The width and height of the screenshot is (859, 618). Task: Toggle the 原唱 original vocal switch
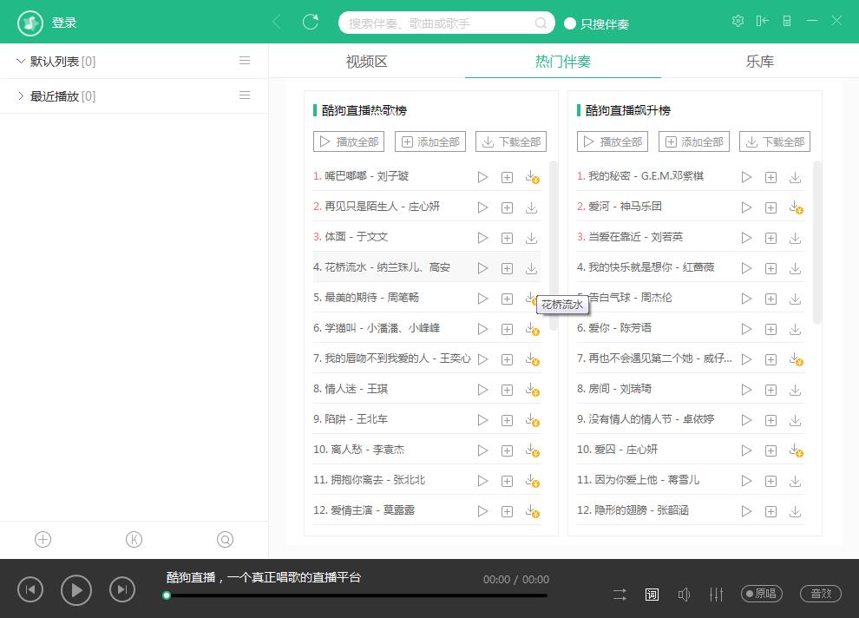tap(761, 594)
